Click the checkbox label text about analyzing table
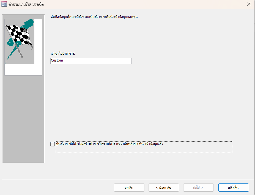Image resolution: width=255 pixels, height=195 pixels. 110,144
